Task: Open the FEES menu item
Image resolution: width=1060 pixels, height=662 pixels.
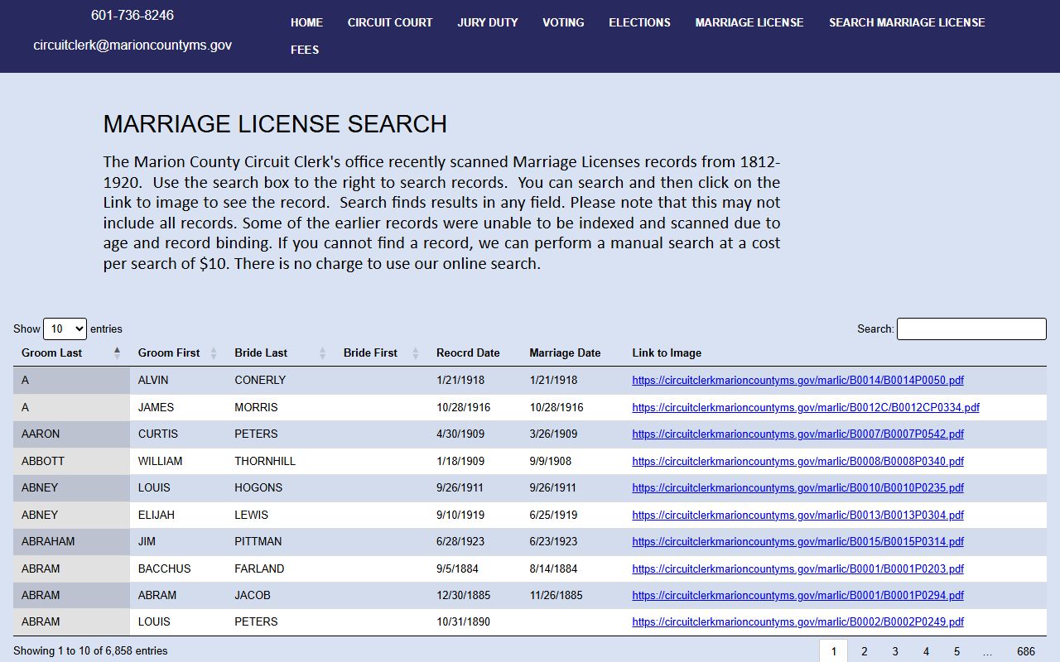Action: point(305,50)
